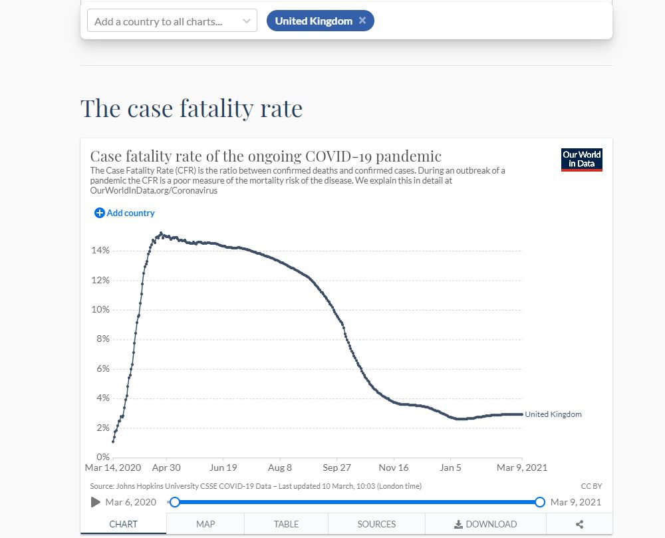Play the timeline animation
This screenshot has width=665, height=538.
[x=96, y=502]
